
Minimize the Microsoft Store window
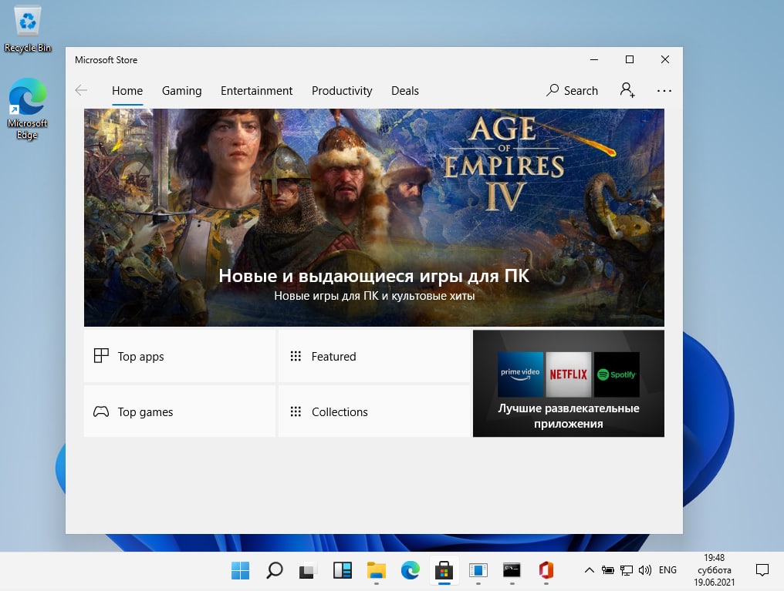click(594, 59)
